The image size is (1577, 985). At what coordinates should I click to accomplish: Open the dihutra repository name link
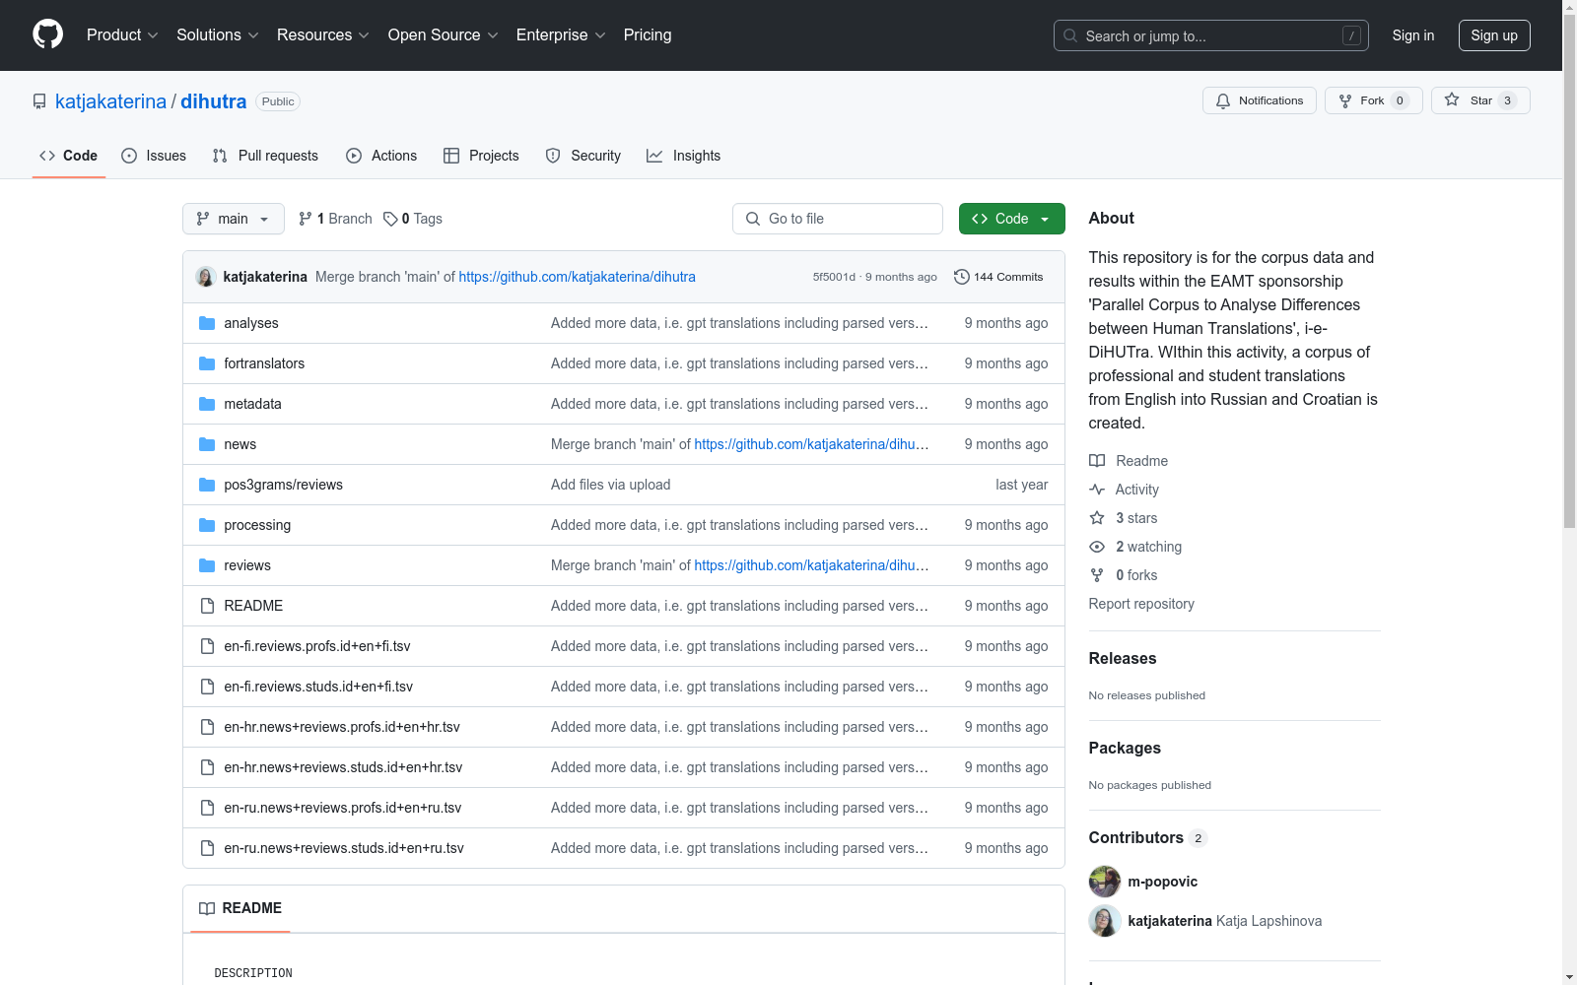214,101
